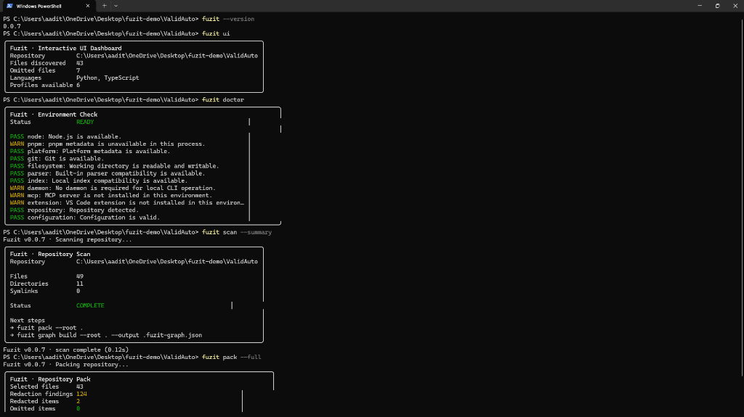This screenshot has height=417, width=744.
Task: Click 'Fuzit · Environment Check' heading
Action: coord(54,115)
